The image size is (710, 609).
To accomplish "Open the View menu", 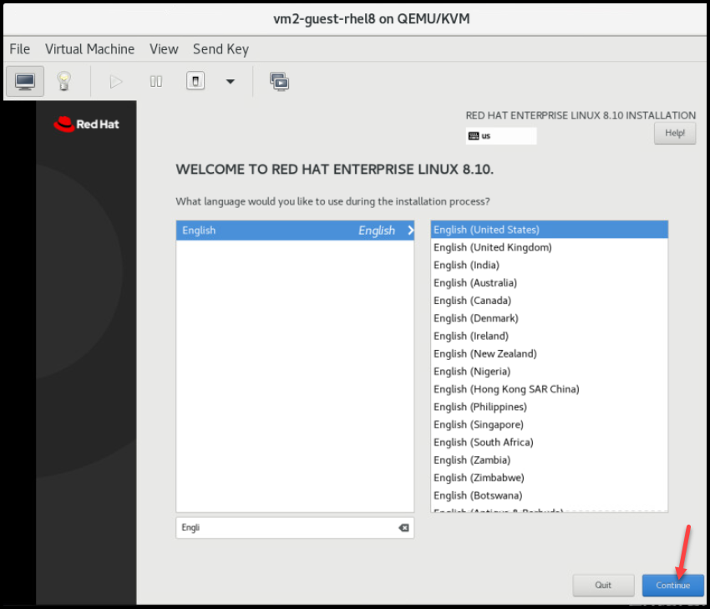I will pyautogui.click(x=164, y=49).
